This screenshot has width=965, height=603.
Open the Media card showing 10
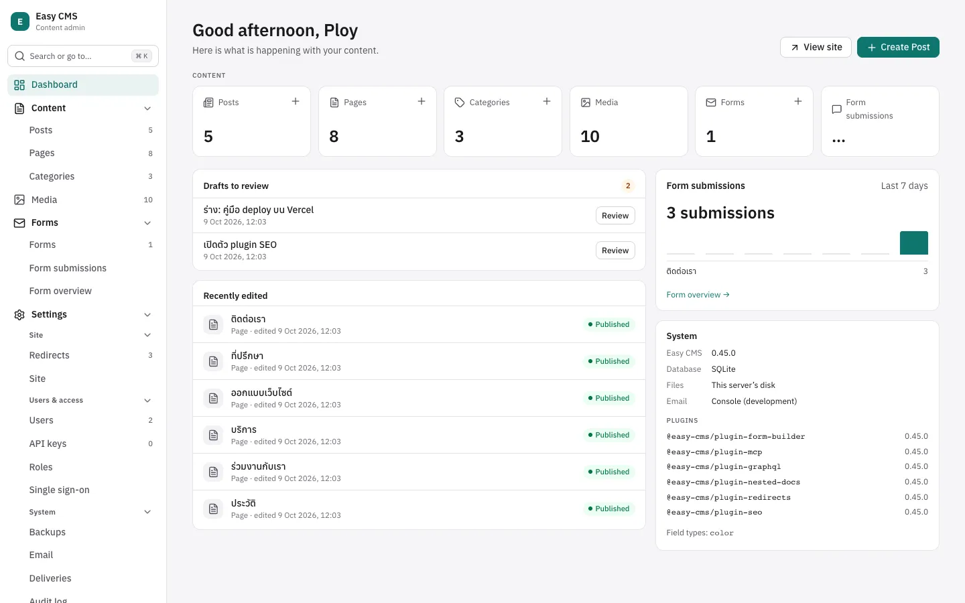tap(629, 121)
